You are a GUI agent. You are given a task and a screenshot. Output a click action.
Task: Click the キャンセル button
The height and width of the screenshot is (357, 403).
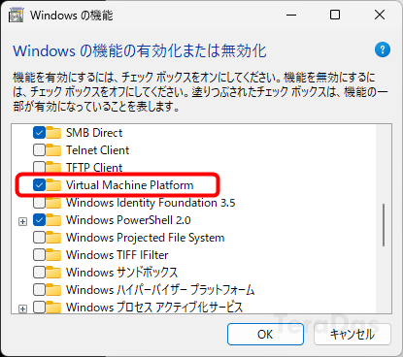(353, 335)
